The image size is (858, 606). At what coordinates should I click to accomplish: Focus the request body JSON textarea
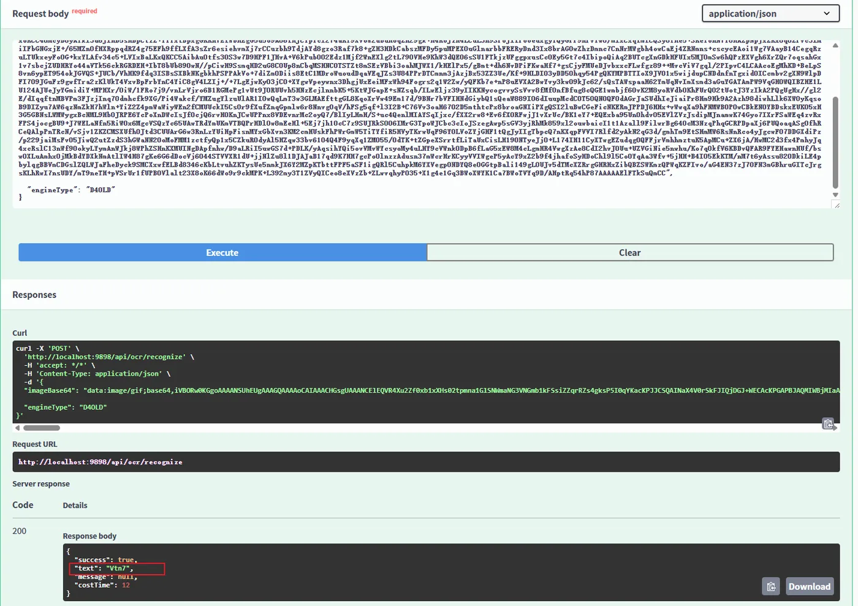click(422, 124)
